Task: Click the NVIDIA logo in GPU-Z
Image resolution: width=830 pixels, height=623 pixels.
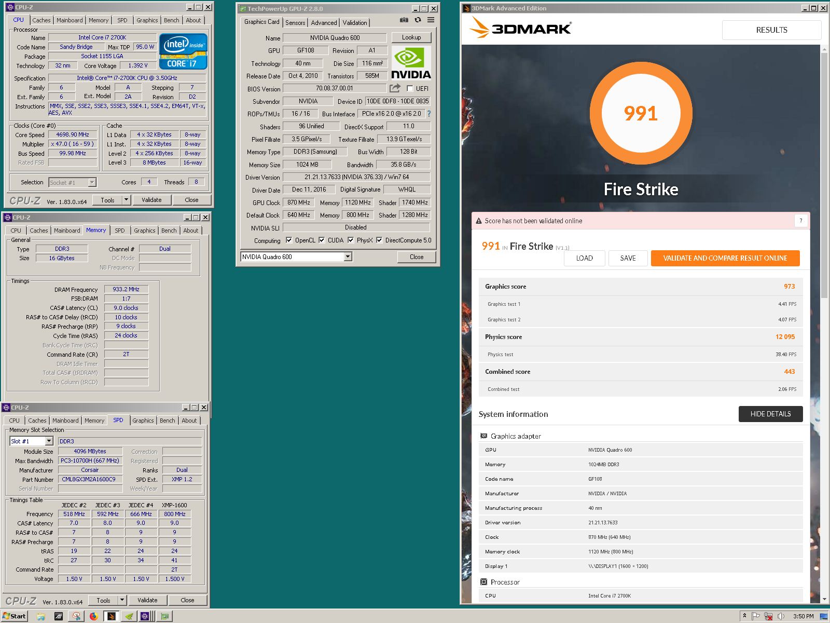Action: [x=411, y=62]
